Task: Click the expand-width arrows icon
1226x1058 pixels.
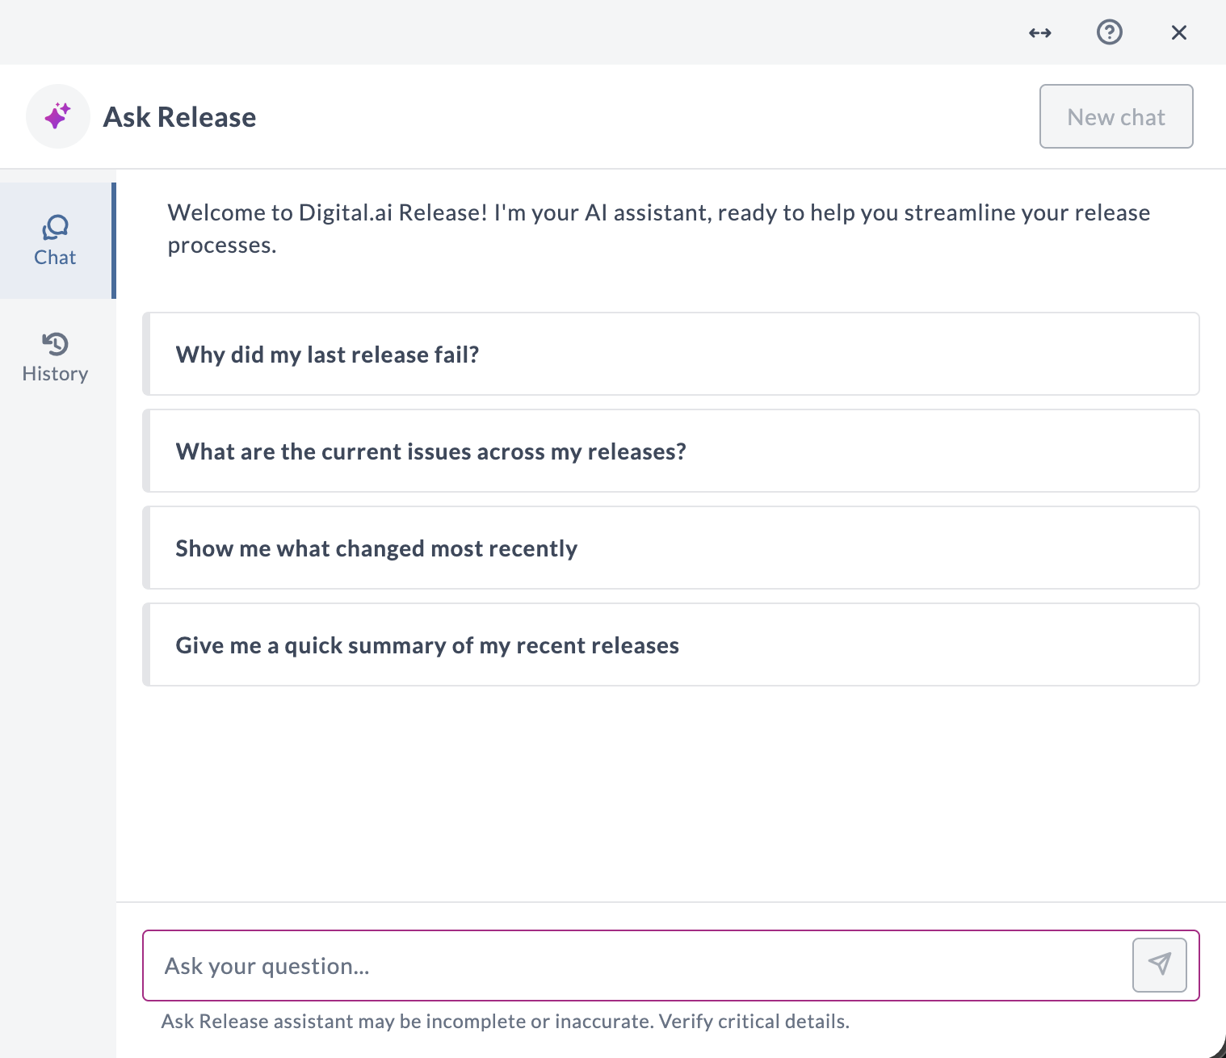Action: [x=1039, y=32]
